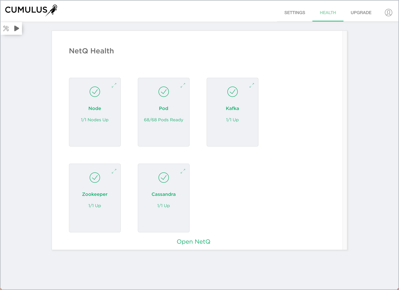Screen dimensions: 399x290
Task: Click the '1/1 Nodes Up' status text
Action: click(95, 120)
